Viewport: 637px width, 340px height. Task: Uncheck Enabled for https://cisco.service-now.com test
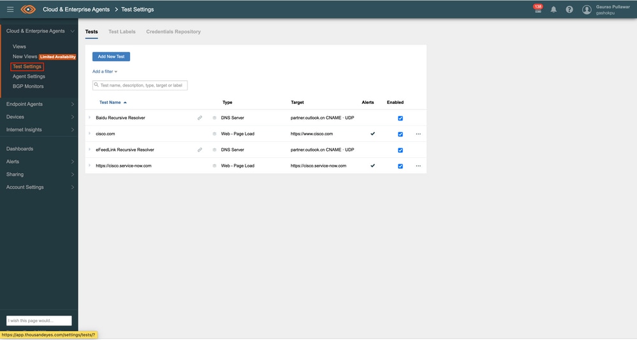pyautogui.click(x=400, y=166)
